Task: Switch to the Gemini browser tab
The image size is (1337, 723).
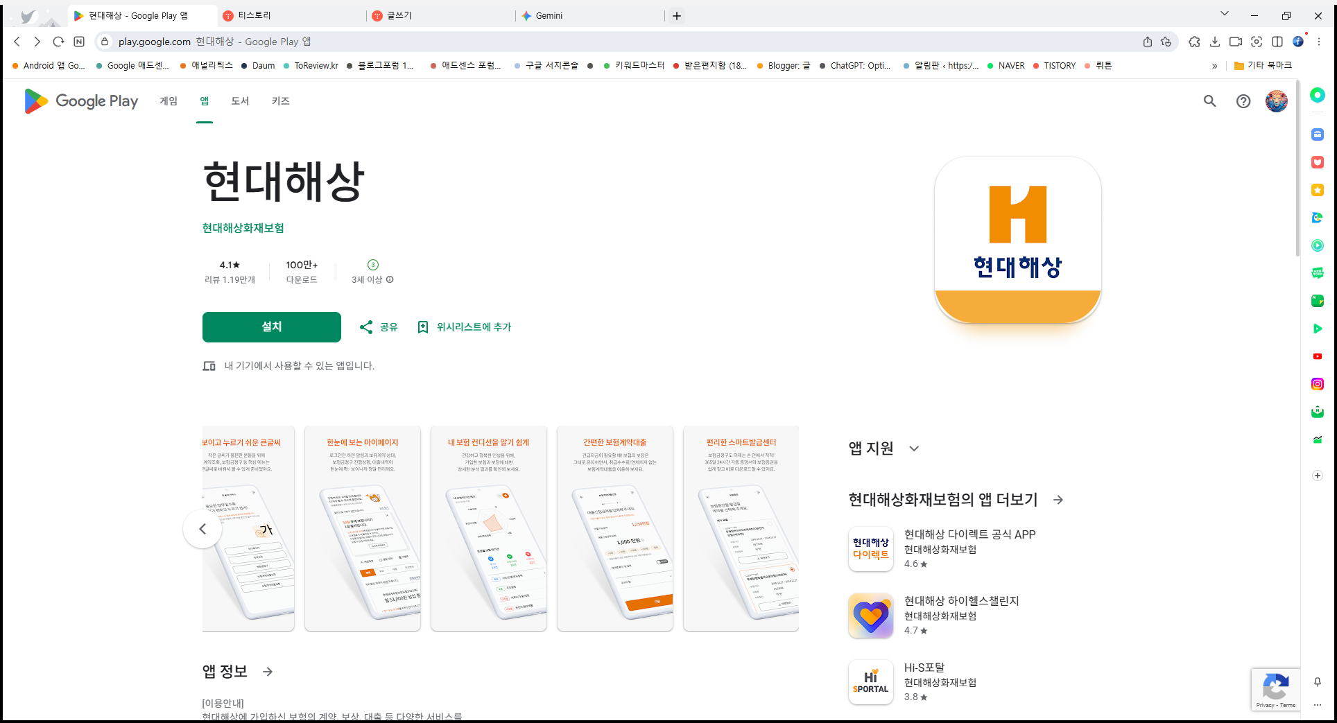Action: (x=548, y=15)
